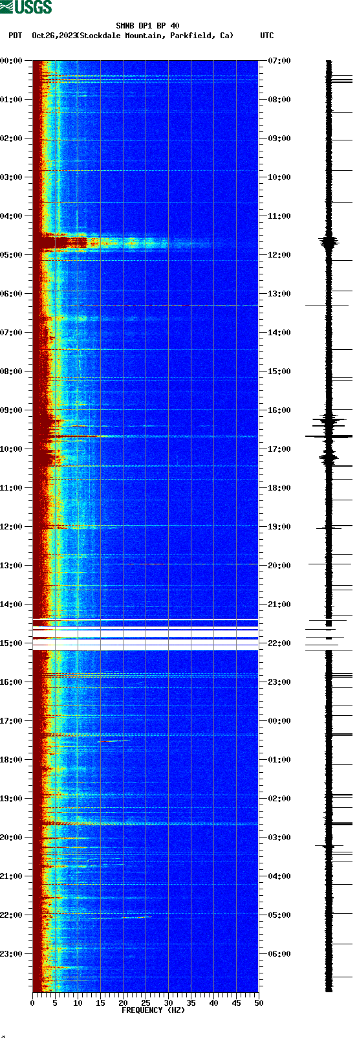Click the 10:00 PDT time label
Screen dimensions: 357x1044
pos(12,449)
